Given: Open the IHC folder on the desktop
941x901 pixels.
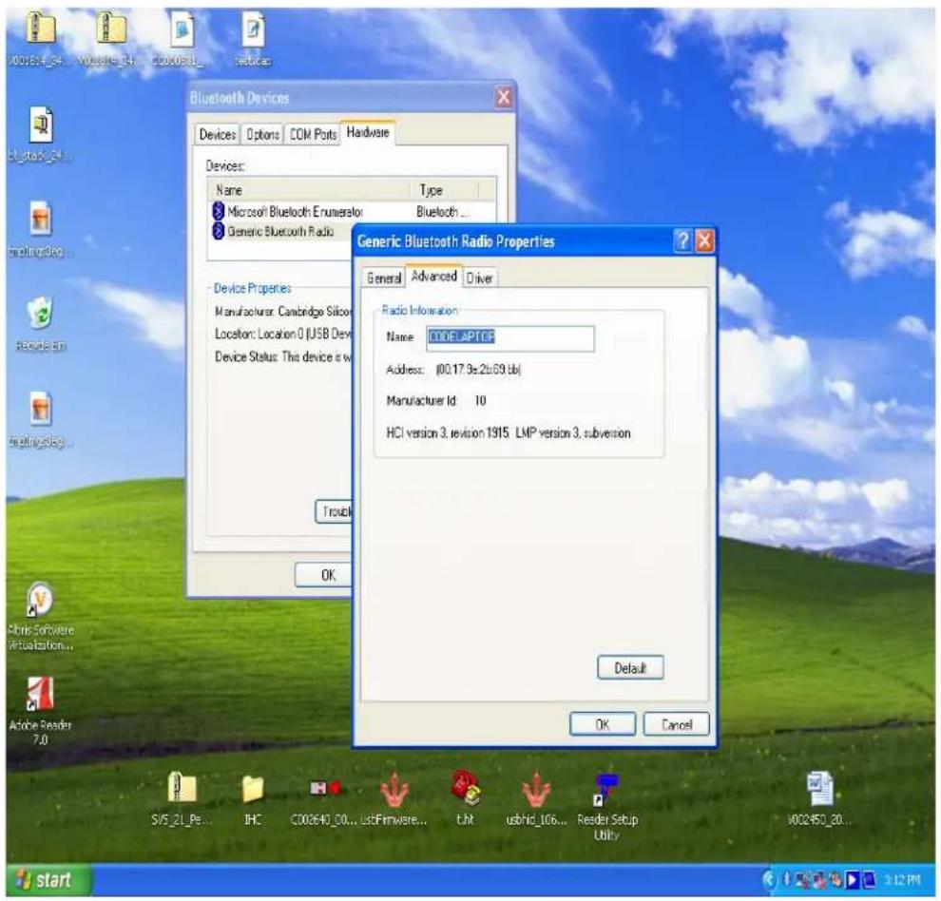Looking at the screenshot, I should (253, 789).
